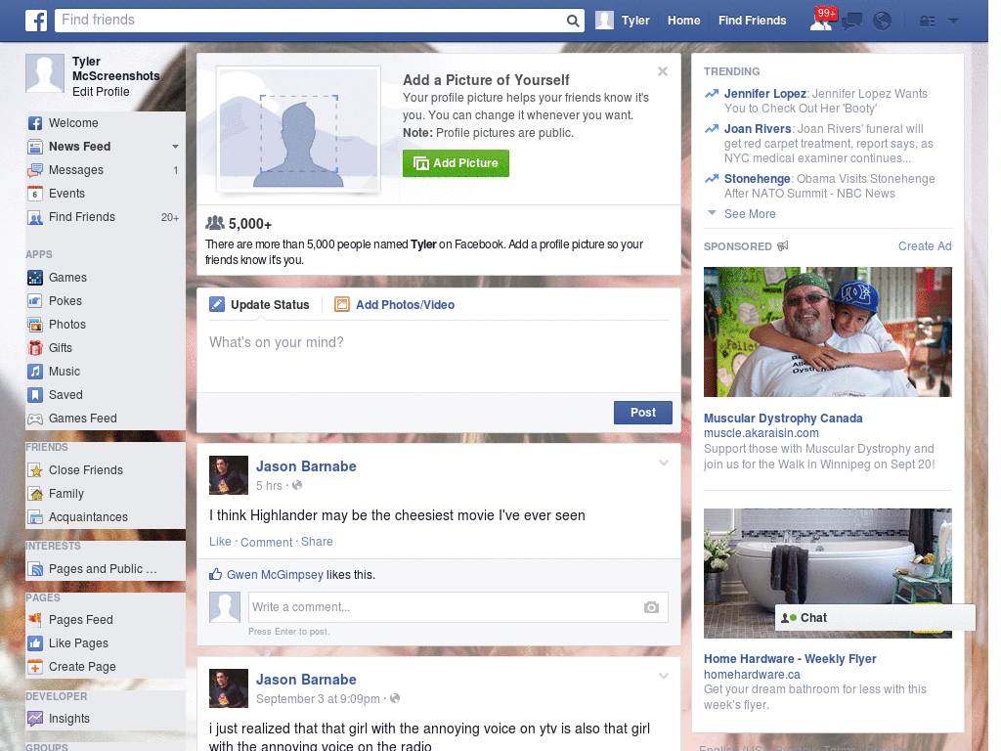Open the Pages Feed icon
The image size is (1001, 751).
click(35, 619)
